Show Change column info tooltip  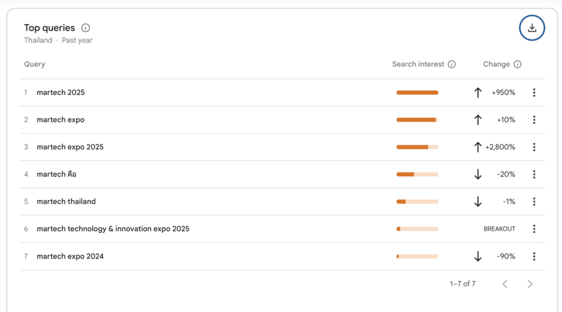518,64
